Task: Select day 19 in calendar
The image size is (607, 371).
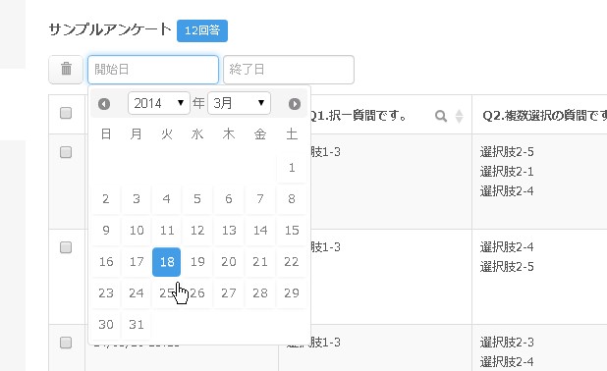Action: pos(197,262)
